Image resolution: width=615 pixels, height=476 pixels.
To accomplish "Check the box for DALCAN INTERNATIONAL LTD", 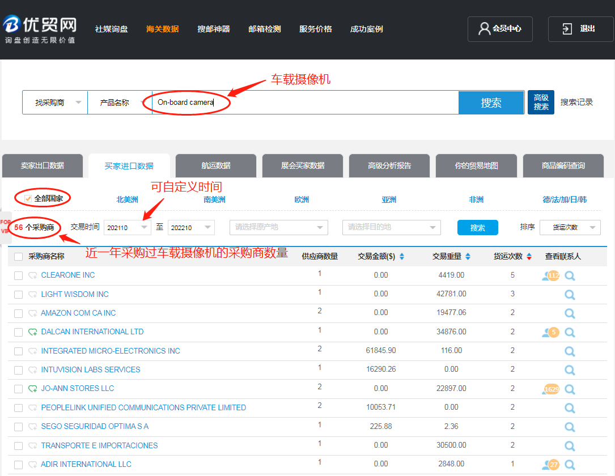I will [x=19, y=333].
